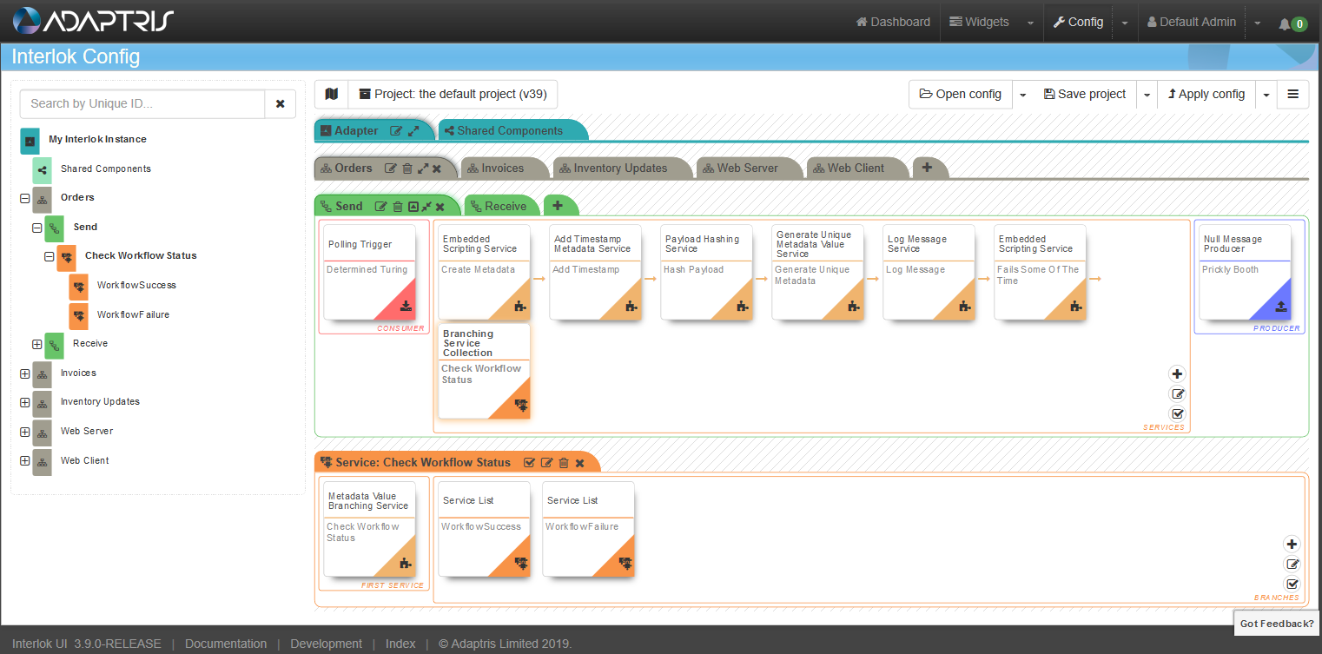Viewport: 1322px width, 654px height.
Task: Go to the Dashboard page
Action: click(893, 22)
